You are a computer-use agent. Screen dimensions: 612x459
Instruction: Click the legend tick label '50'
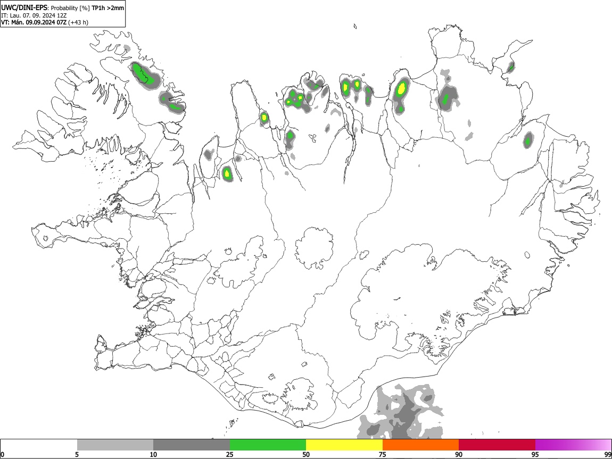(x=306, y=454)
